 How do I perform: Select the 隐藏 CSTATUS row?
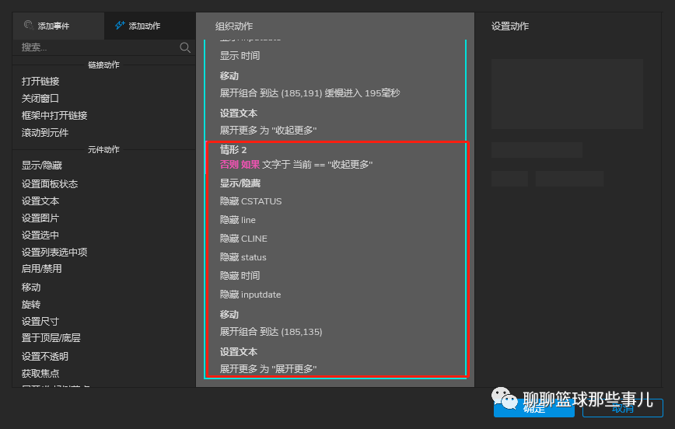[250, 201]
